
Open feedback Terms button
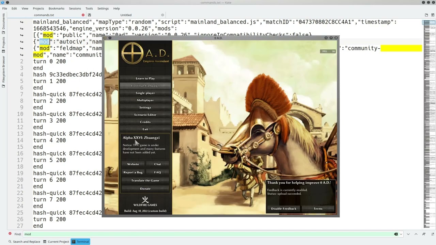point(318,209)
